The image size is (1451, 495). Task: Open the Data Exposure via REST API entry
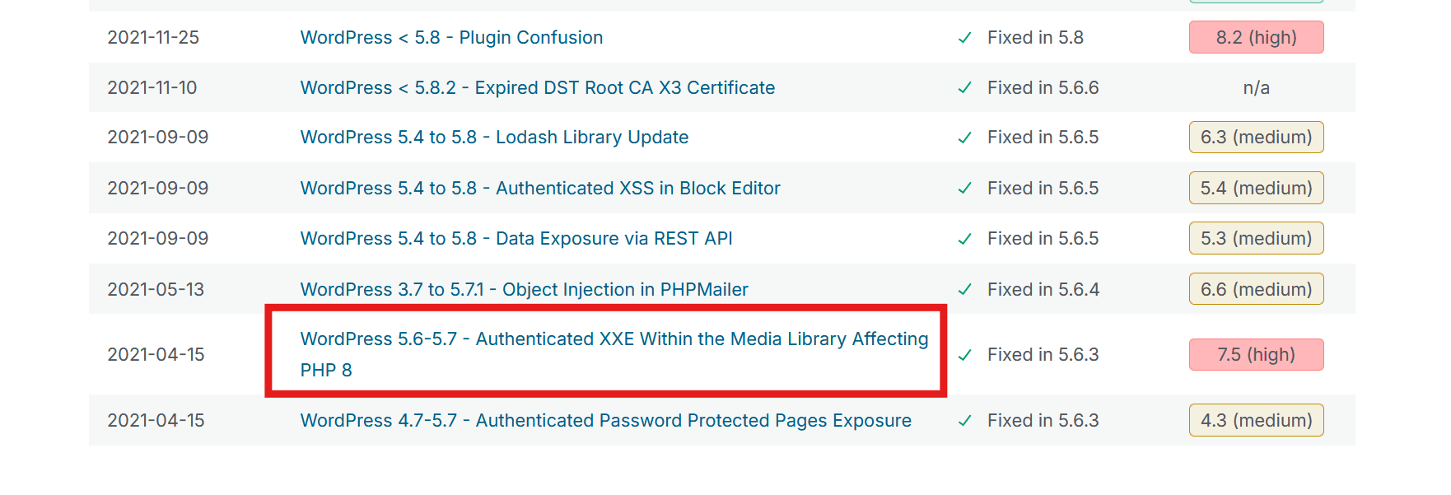click(x=516, y=238)
